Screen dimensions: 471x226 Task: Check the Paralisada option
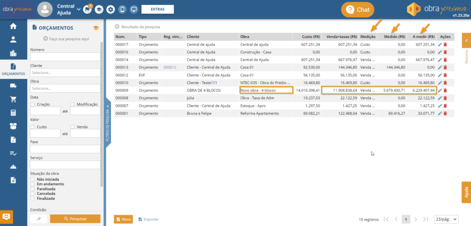click(33, 189)
